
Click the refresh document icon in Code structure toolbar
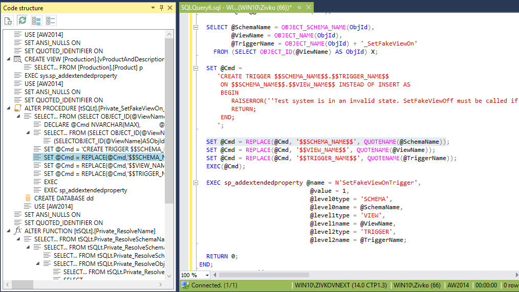pyautogui.click(x=8, y=21)
